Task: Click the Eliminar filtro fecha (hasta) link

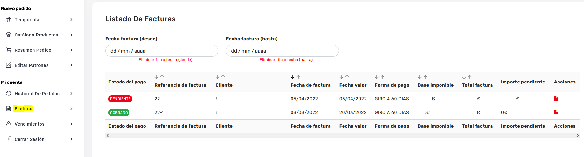Action: [x=286, y=60]
